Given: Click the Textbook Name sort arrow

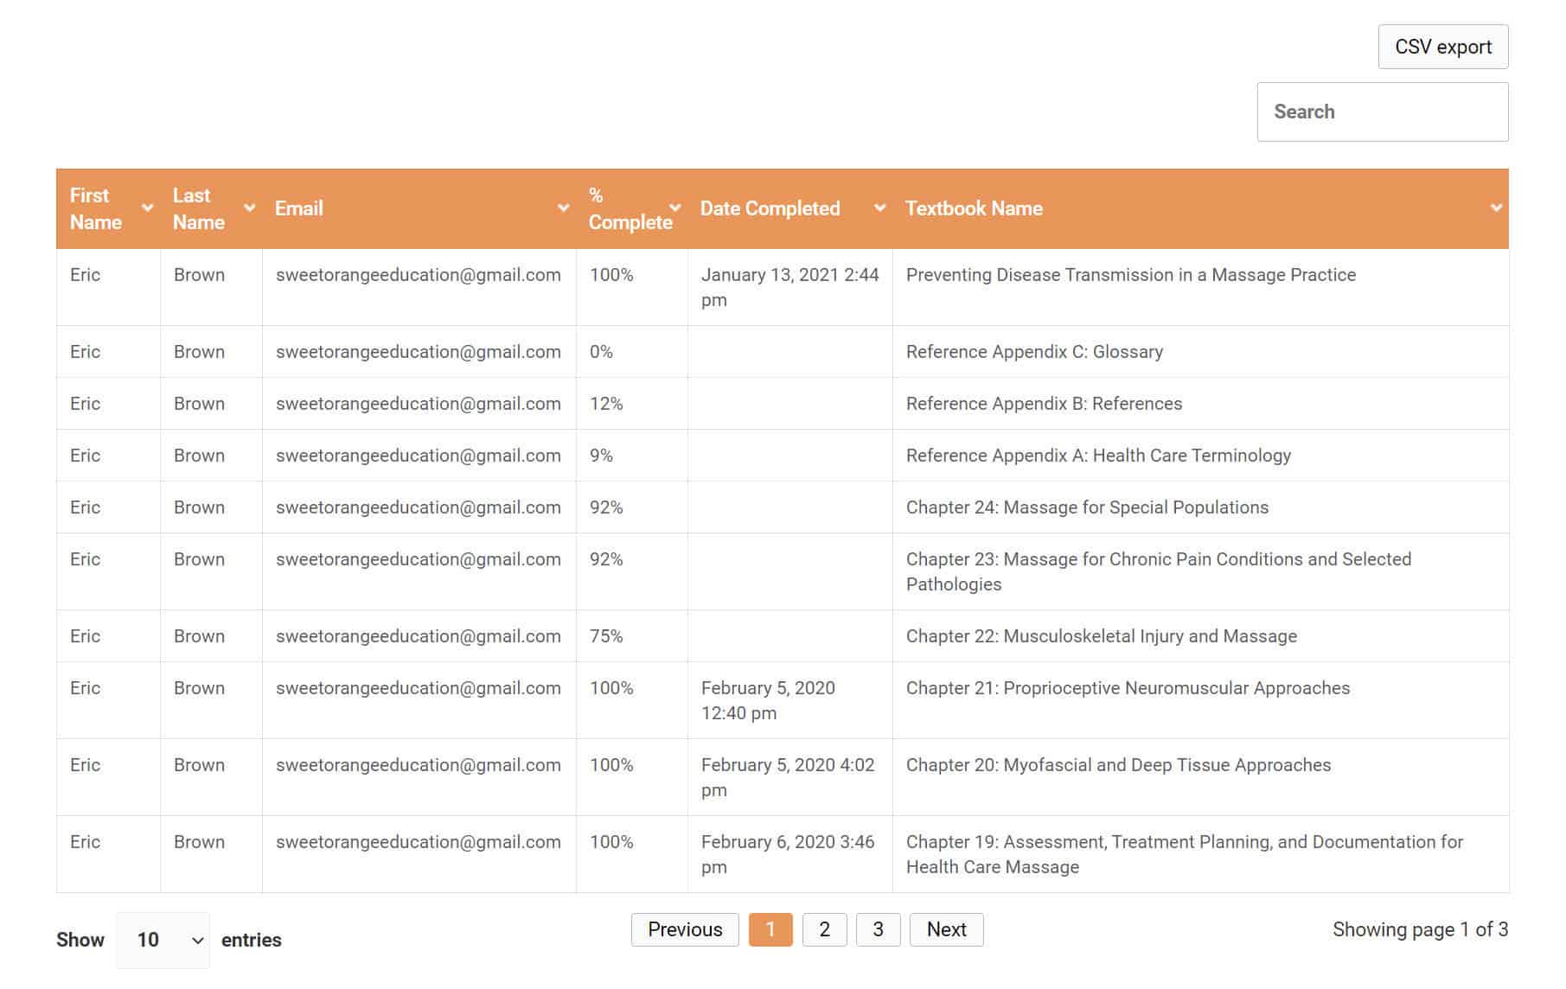Looking at the screenshot, I should (x=1496, y=208).
